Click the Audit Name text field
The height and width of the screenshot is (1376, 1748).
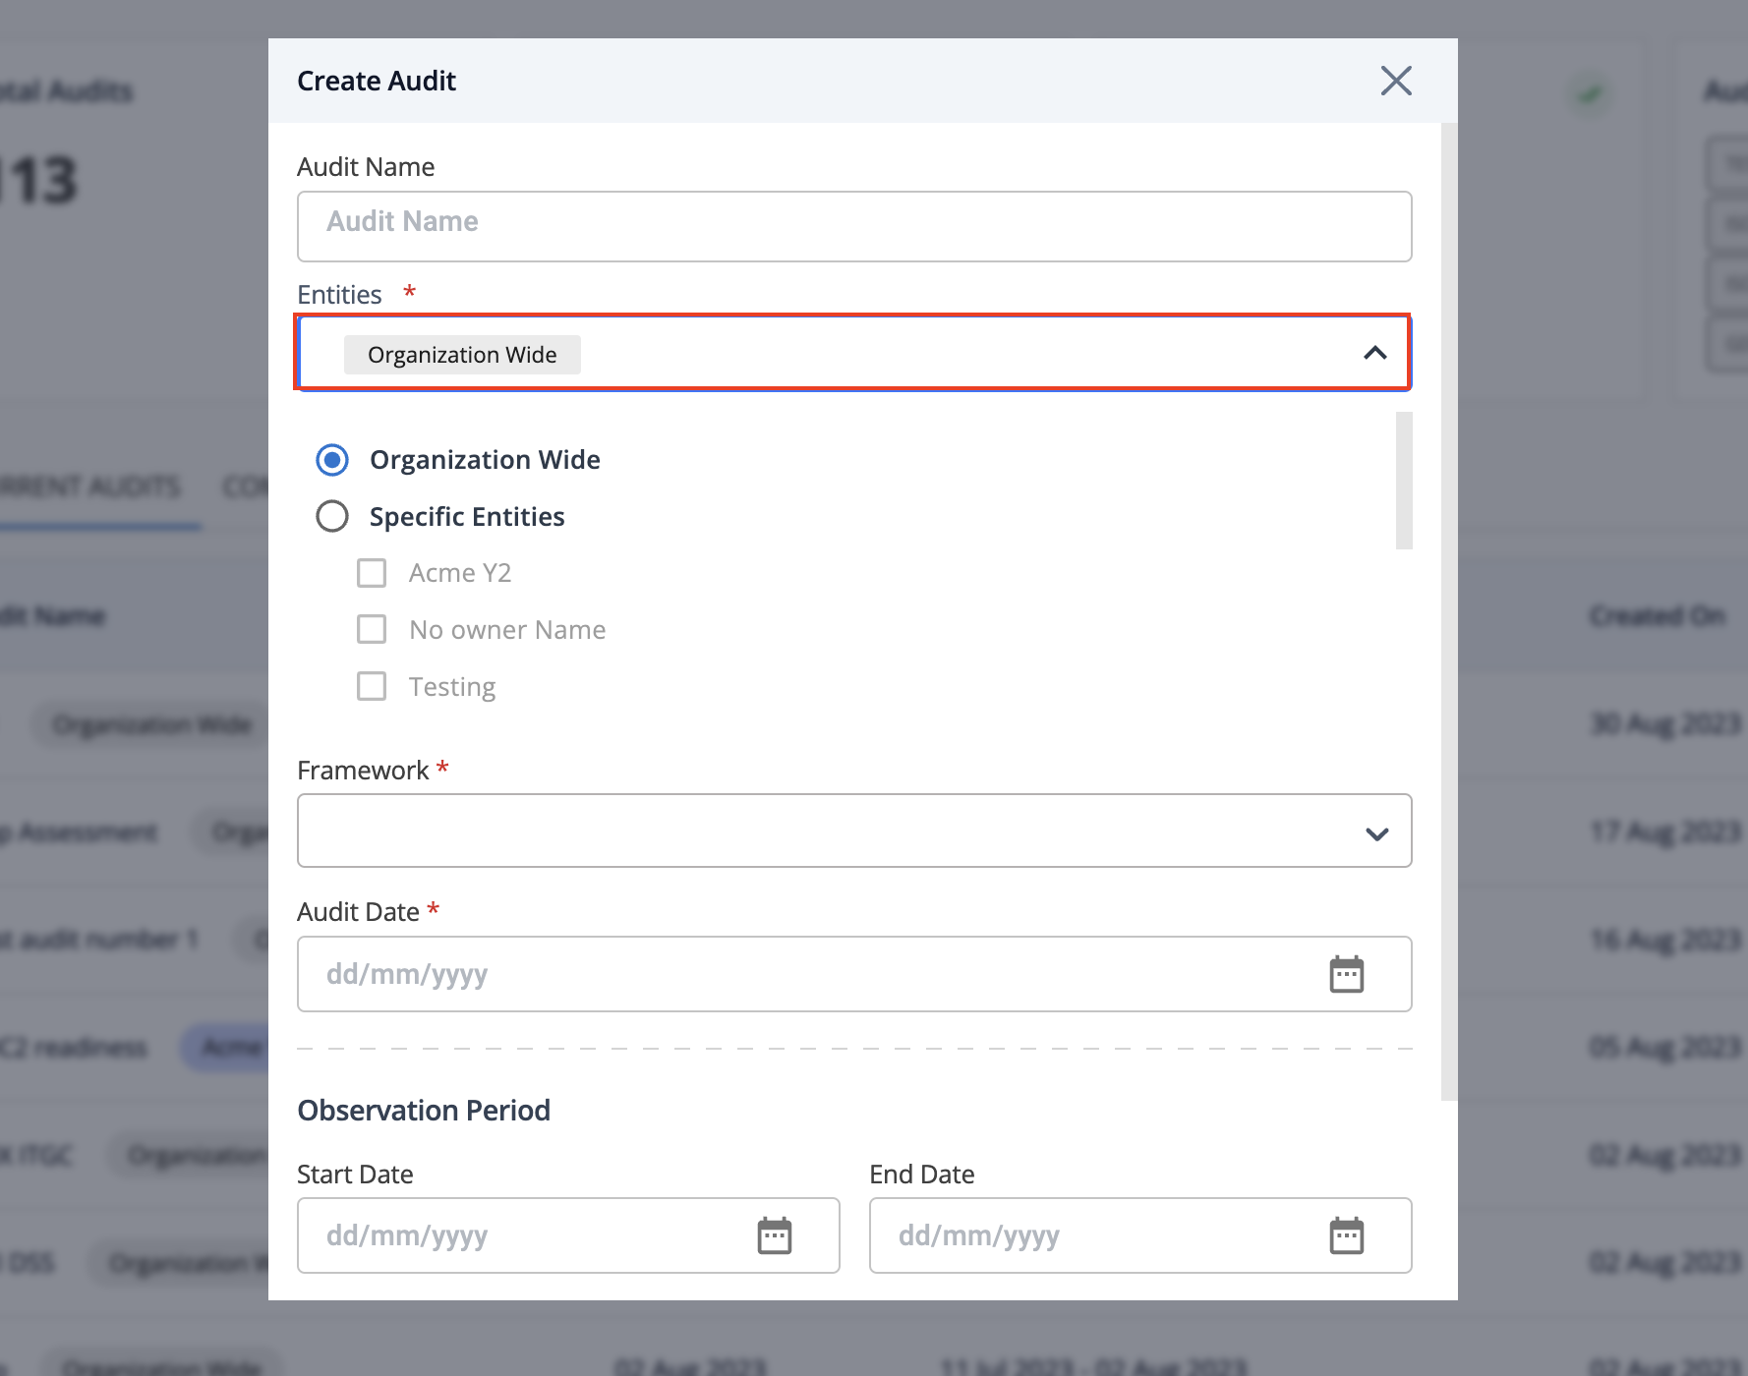tap(854, 226)
